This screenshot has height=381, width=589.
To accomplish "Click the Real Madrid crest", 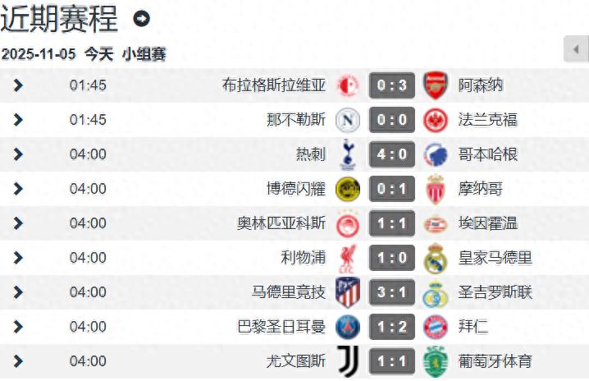I will click(x=435, y=258).
